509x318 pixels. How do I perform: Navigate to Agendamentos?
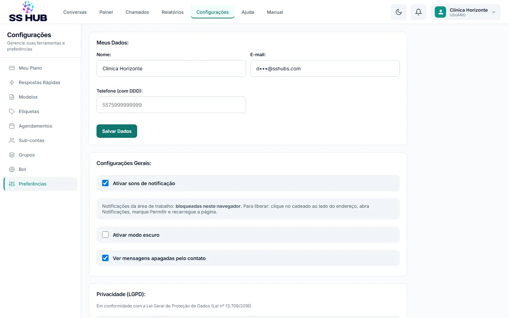pyautogui.click(x=41, y=126)
